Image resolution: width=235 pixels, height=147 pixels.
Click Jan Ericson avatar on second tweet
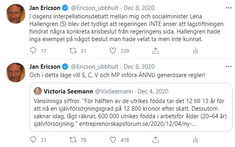tap(16, 72)
